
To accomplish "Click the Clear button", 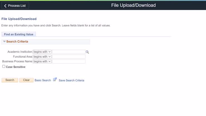I will pos(26,80).
